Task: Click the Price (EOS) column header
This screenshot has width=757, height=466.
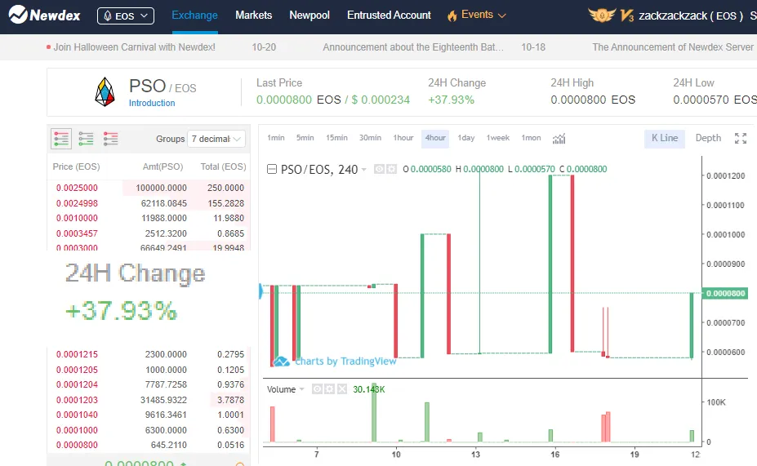Action: point(76,167)
